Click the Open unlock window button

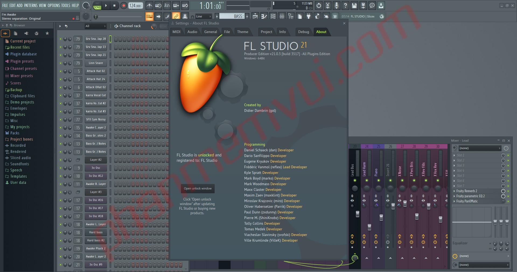pos(197,188)
